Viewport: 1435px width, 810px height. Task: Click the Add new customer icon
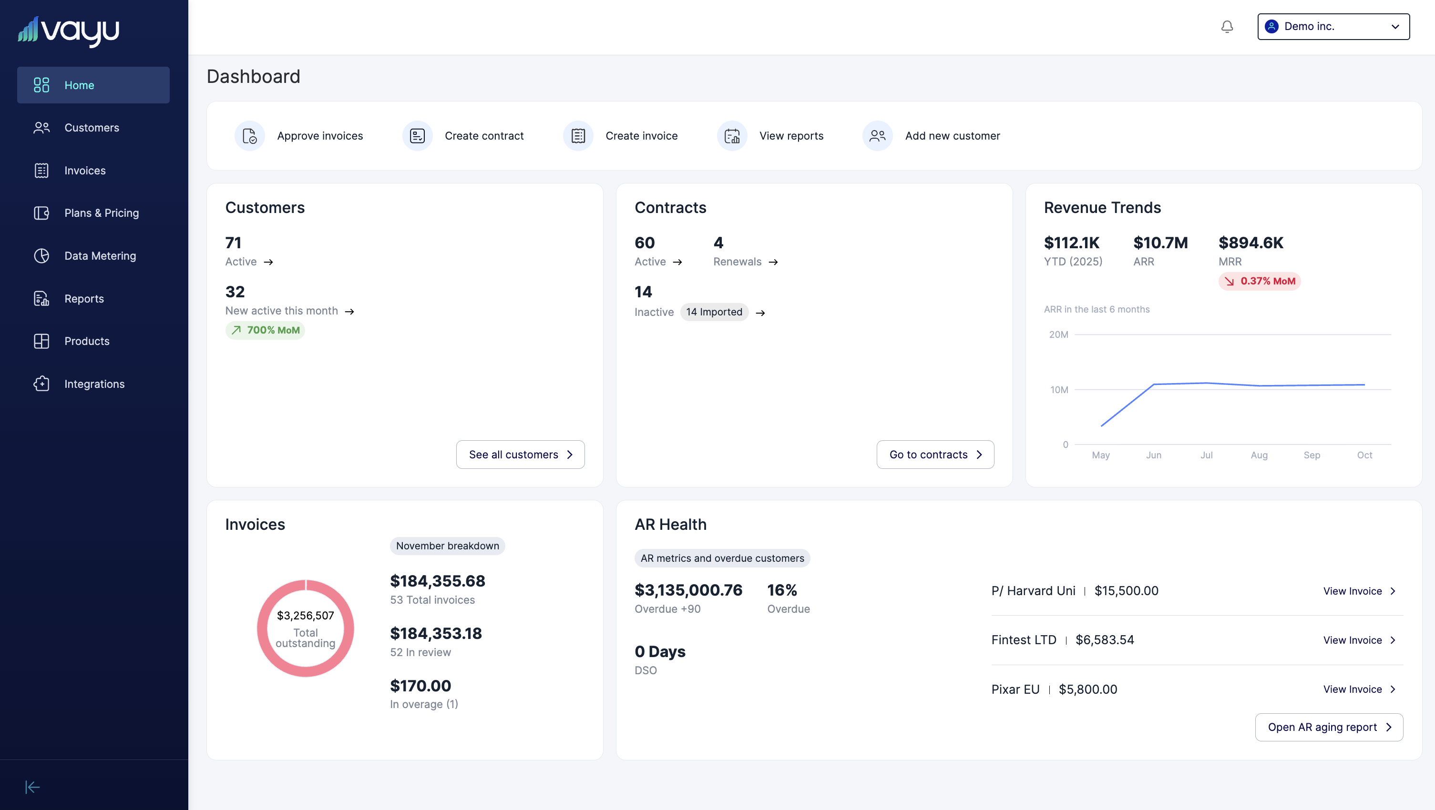point(877,135)
